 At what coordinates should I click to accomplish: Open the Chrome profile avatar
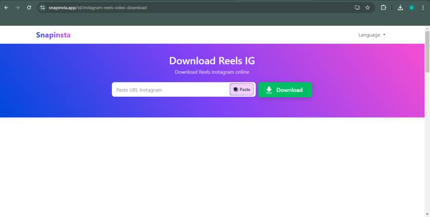(x=412, y=8)
